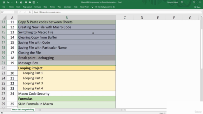Open the File tab
This screenshot has width=203, height=114.
coord(4,7)
